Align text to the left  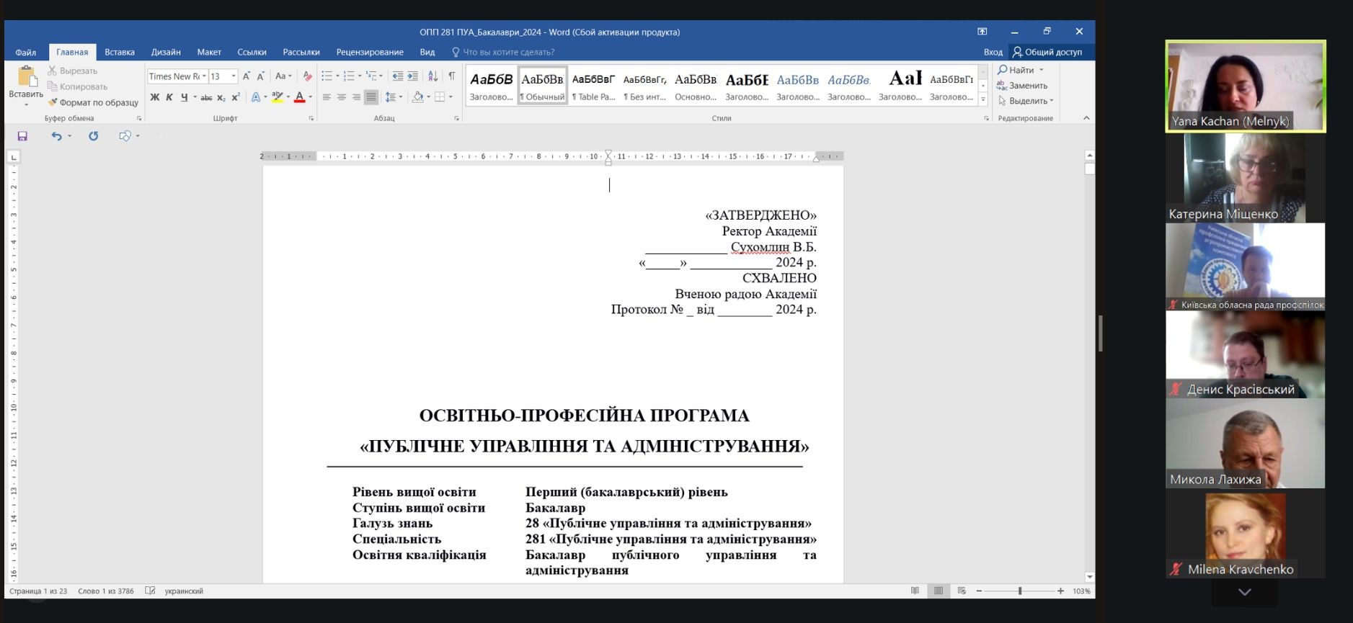[x=327, y=97]
